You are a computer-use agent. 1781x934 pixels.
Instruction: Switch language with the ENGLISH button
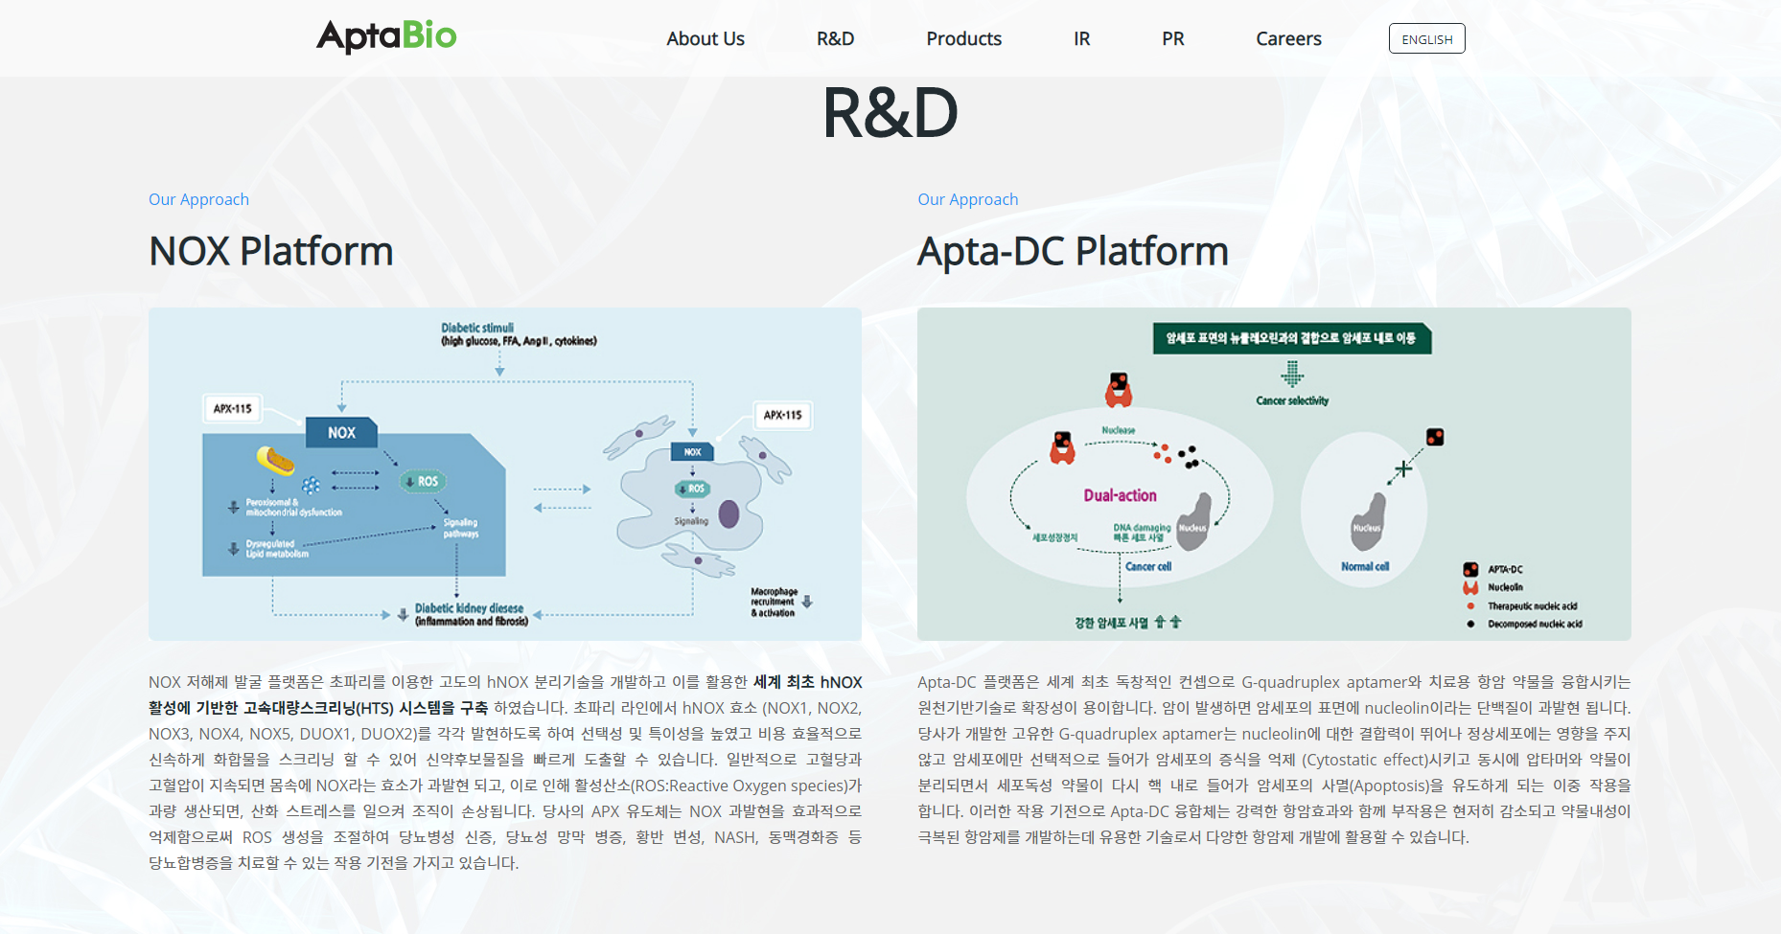1426,38
